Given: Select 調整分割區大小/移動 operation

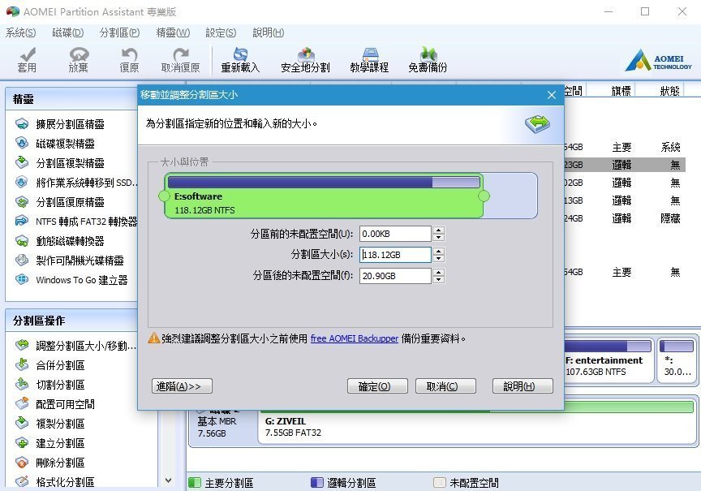Looking at the screenshot, I should (85, 346).
